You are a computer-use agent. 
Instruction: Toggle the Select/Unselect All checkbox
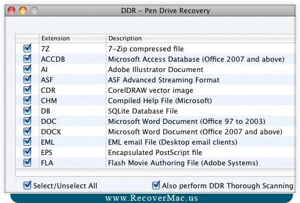coord(27,186)
